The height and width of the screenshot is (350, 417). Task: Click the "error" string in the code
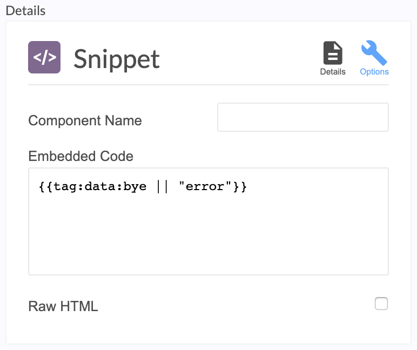click(x=205, y=186)
